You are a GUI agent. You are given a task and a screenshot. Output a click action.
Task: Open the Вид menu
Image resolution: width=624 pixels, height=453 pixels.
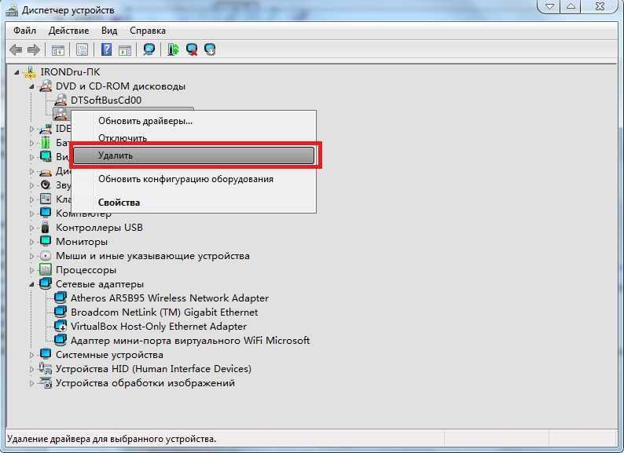[x=109, y=31]
